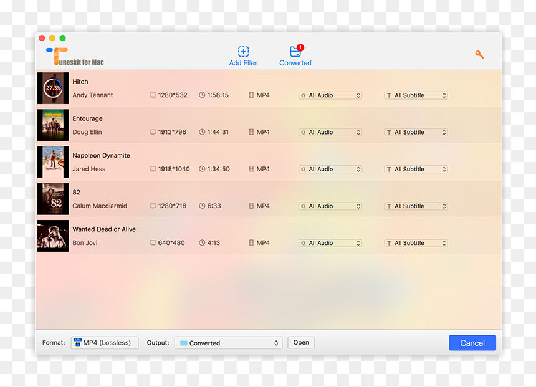This screenshot has width=536, height=387.
Task: Click the 27.3% progress circle on Hitch
Action: point(53,88)
